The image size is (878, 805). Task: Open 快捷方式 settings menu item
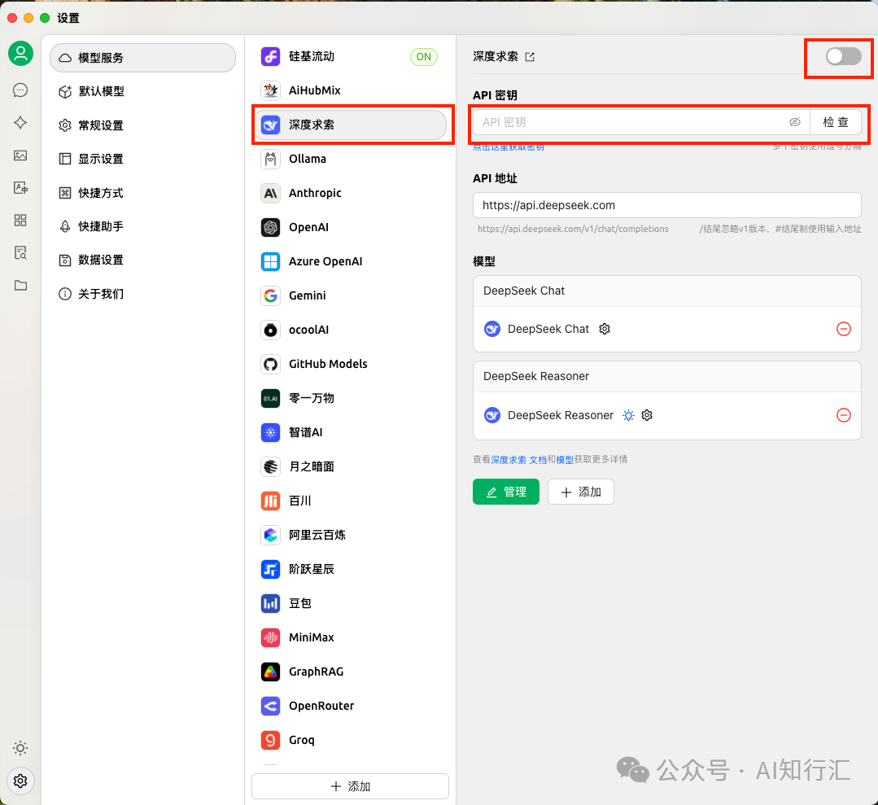coord(142,193)
